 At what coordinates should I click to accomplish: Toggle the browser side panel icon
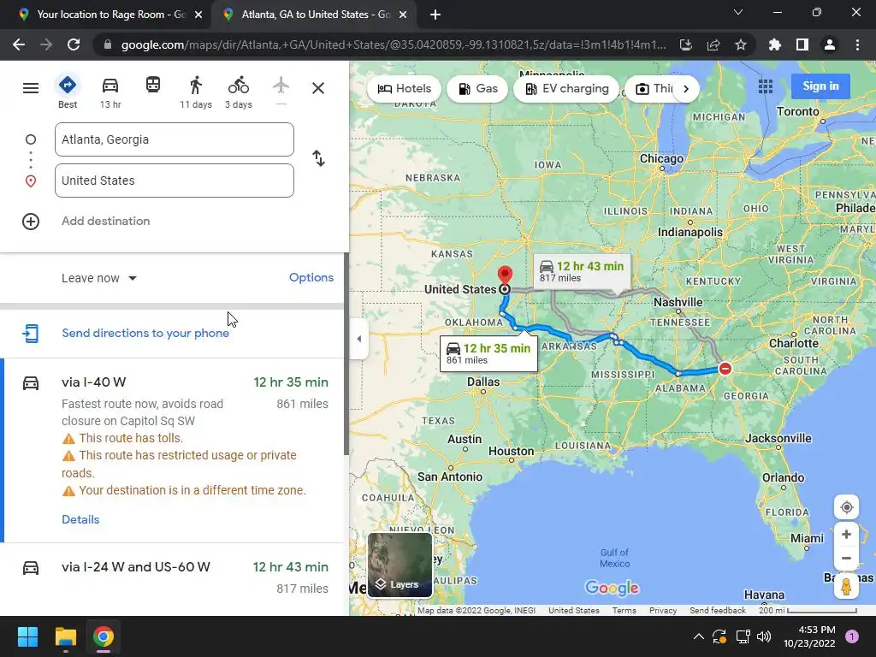pos(802,44)
